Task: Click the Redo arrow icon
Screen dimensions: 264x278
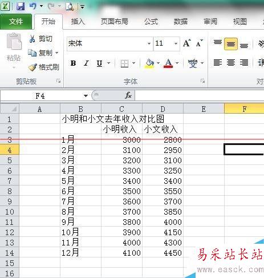Action: 51,6
